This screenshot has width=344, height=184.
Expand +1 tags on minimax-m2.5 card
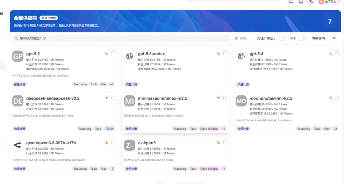pyautogui.click(x=223, y=129)
